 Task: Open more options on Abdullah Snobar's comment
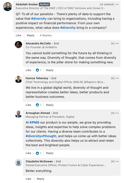pyautogui.click(x=117, y=5)
